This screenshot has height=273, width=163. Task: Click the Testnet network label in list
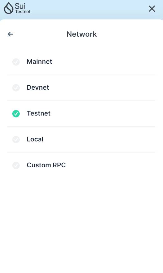[39, 113]
